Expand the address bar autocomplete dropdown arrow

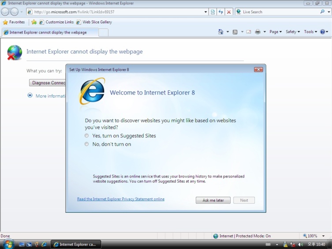pyautogui.click(x=205, y=12)
